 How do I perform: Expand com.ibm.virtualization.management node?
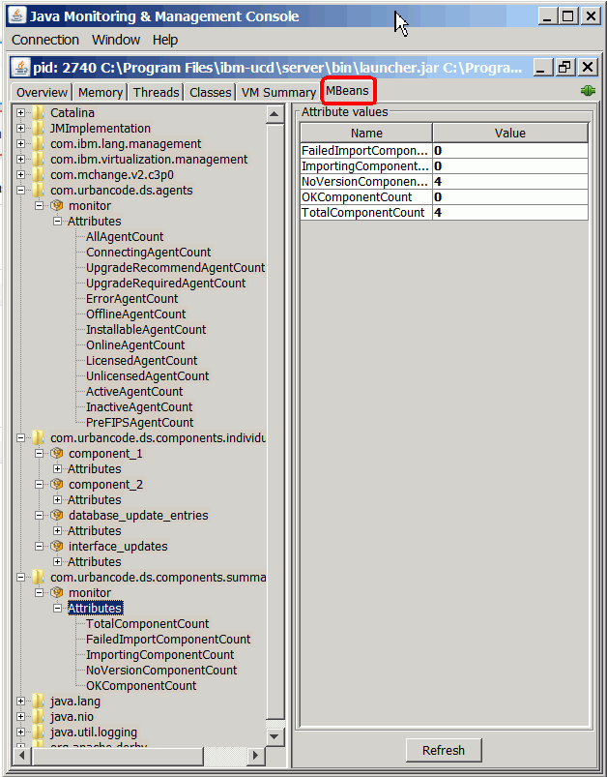(x=21, y=160)
